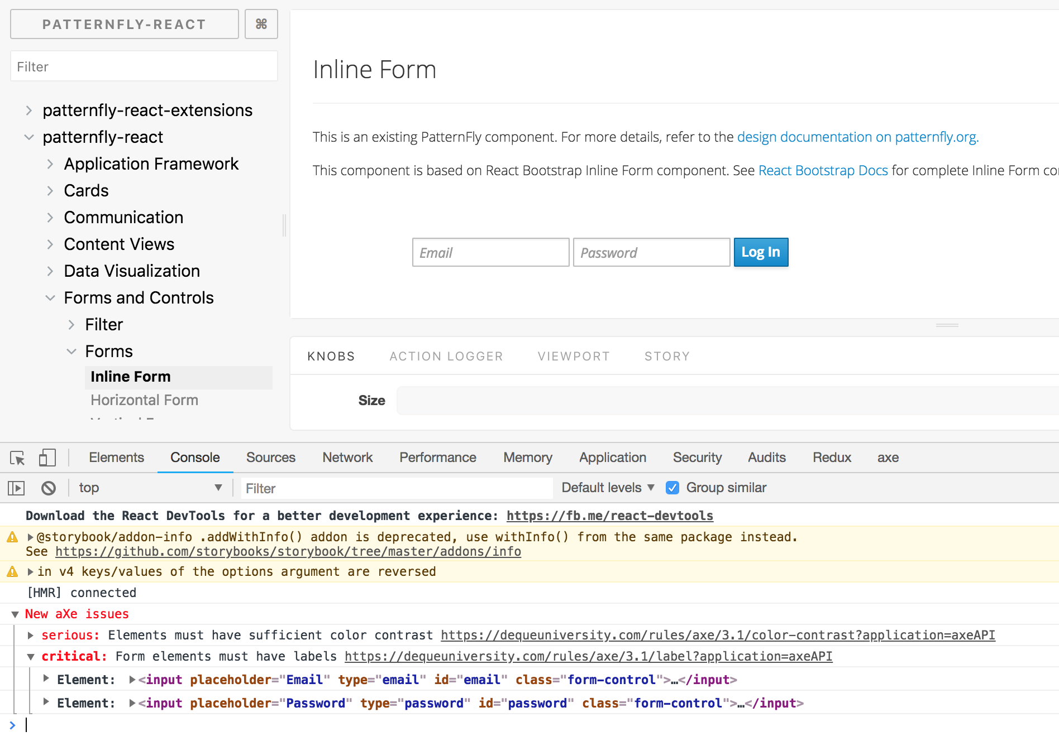Select the Inline Form story

click(x=179, y=377)
